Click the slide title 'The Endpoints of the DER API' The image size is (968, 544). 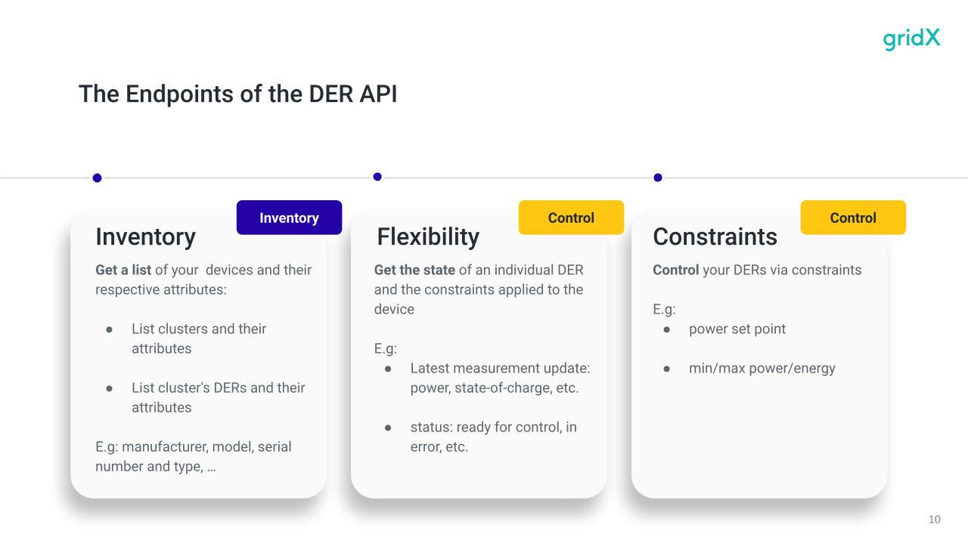pyautogui.click(x=237, y=94)
